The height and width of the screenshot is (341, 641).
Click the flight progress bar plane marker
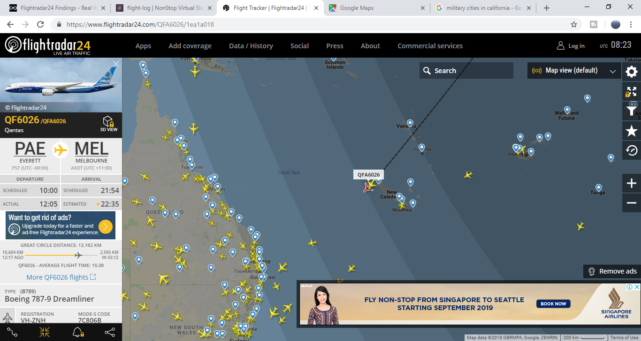pyautogui.click(x=78, y=255)
